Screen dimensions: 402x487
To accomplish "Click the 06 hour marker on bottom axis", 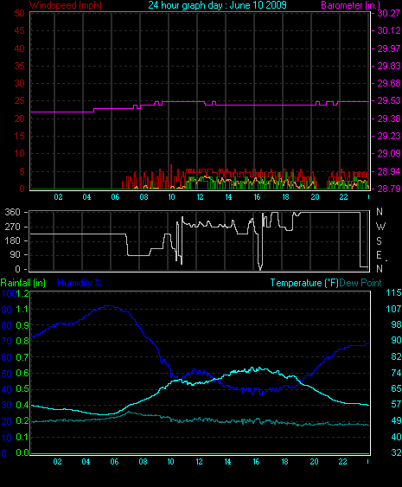I will [114, 462].
